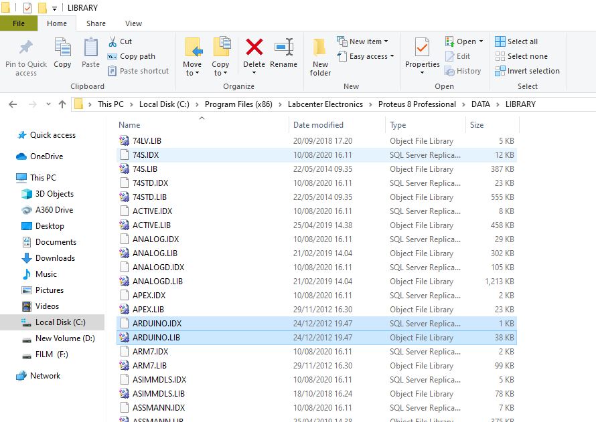Create a New folder using the ribbon icon

point(319,56)
